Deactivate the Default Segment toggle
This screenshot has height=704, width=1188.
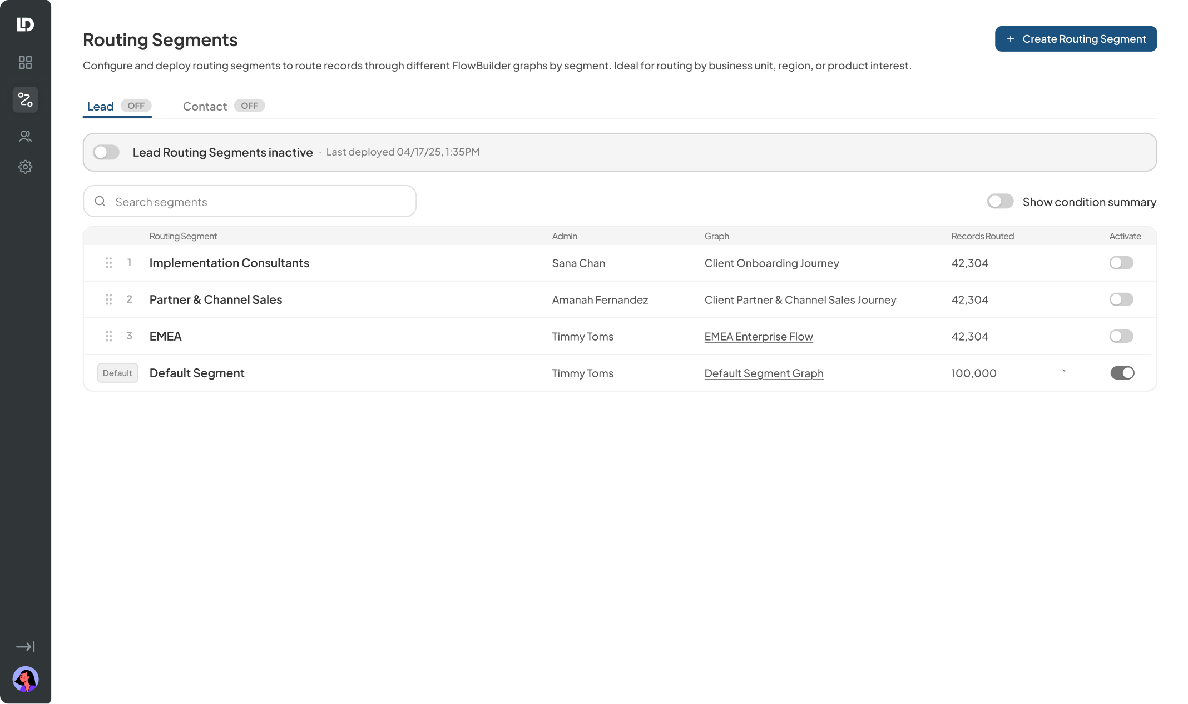[1122, 373]
